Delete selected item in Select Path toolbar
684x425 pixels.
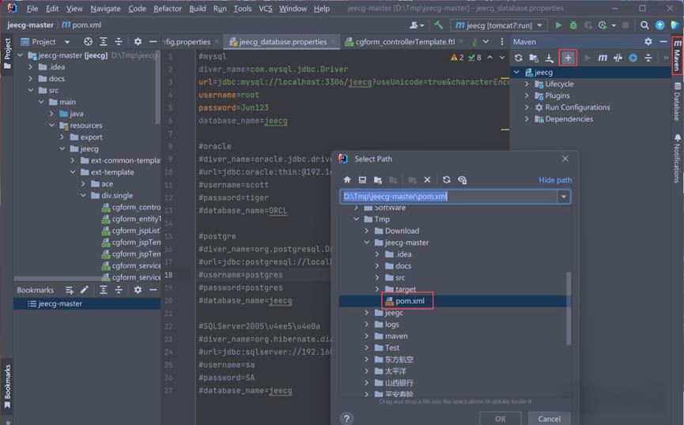428,179
